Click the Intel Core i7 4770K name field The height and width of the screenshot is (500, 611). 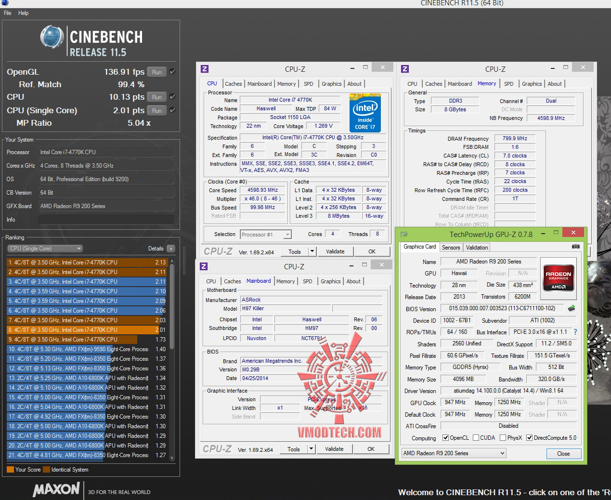[x=290, y=100]
